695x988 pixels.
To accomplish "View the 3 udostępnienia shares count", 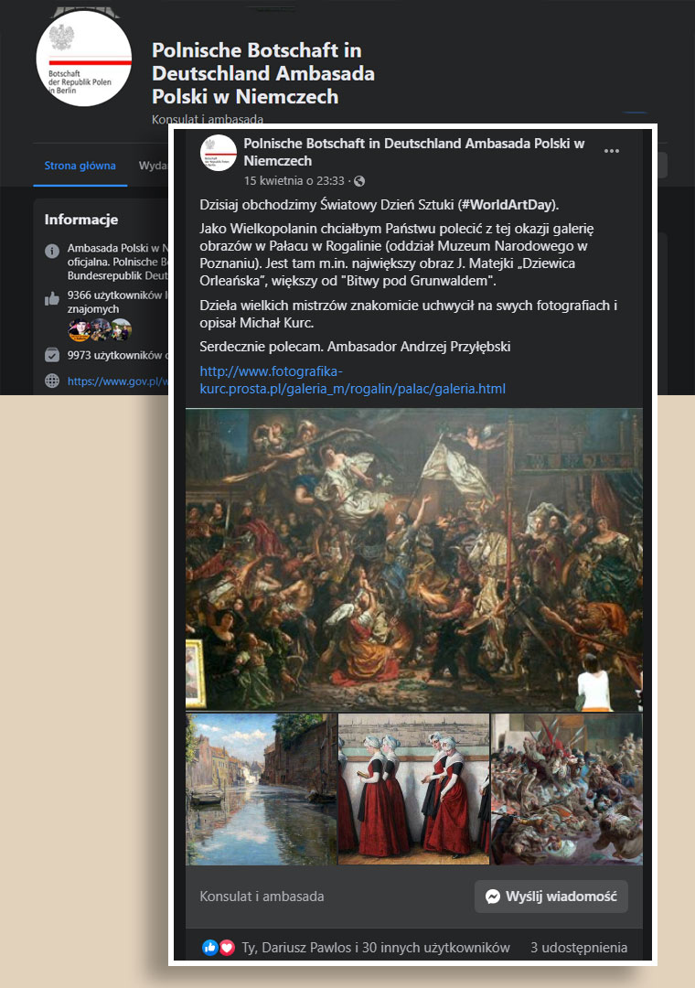I will point(579,947).
